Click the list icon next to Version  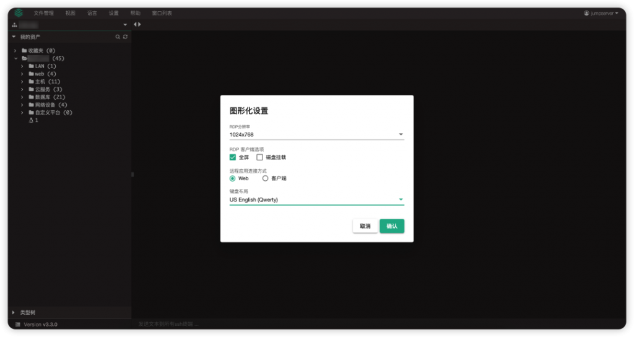coord(18,325)
